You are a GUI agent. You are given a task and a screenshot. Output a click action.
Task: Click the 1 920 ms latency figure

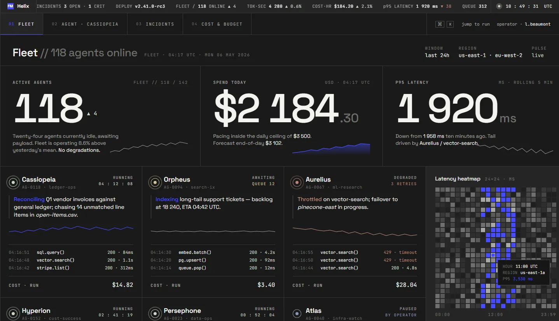tap(447, 108)
